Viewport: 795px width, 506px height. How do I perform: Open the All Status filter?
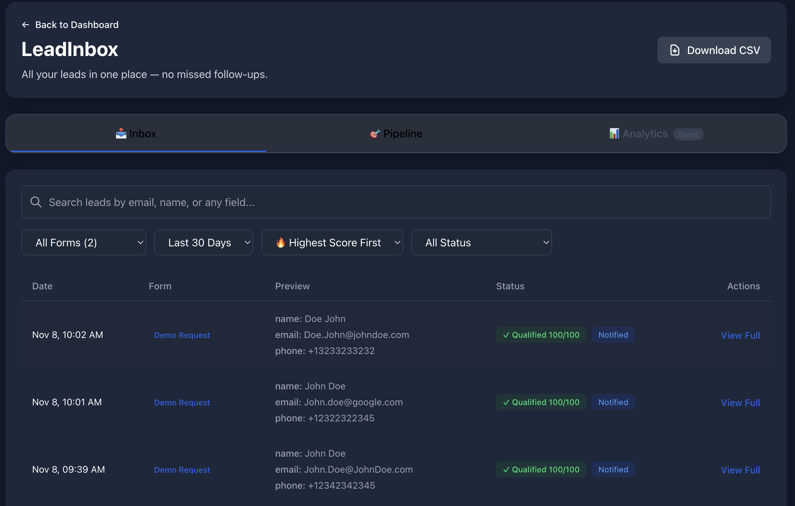tap(481, 242)
